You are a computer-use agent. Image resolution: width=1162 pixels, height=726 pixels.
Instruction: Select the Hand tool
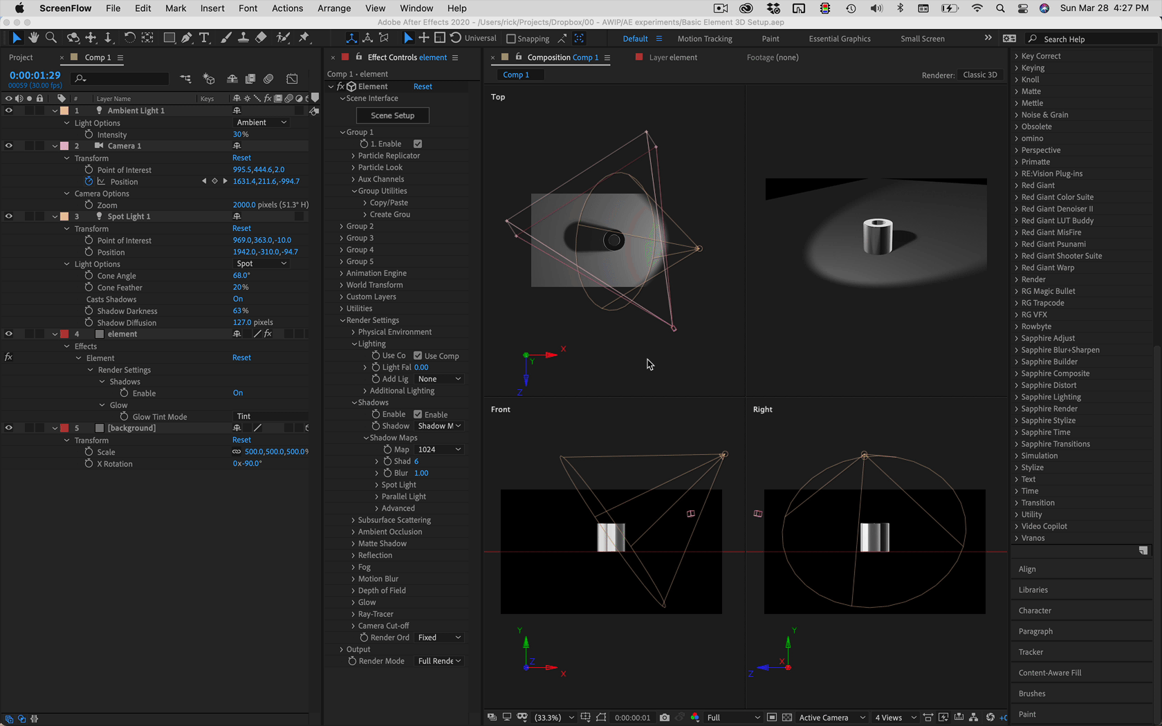pyautogui.click(x=33, y=38)
